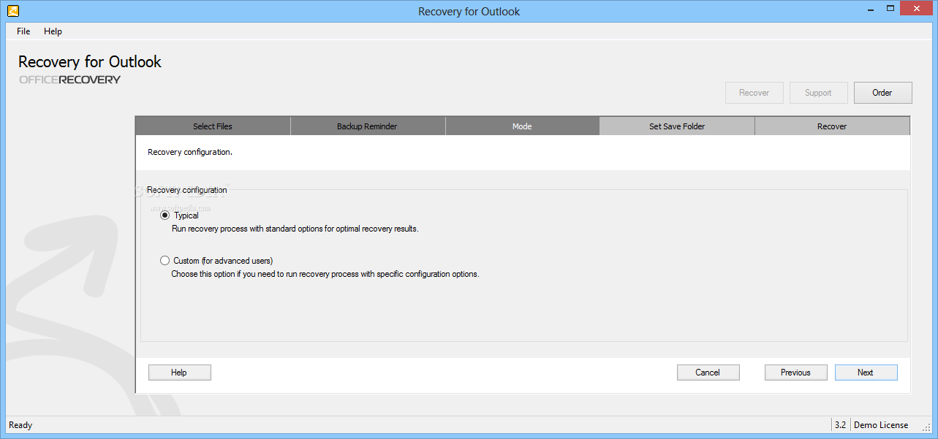Switch to the Recover step tab
The image size is (938, 439).
[x=832, y=126]
